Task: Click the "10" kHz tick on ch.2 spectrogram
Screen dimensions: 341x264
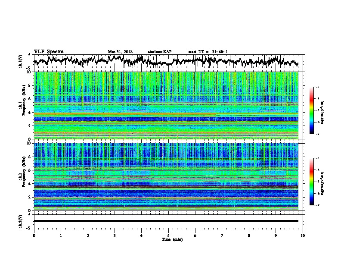Action: click(29, 143)
